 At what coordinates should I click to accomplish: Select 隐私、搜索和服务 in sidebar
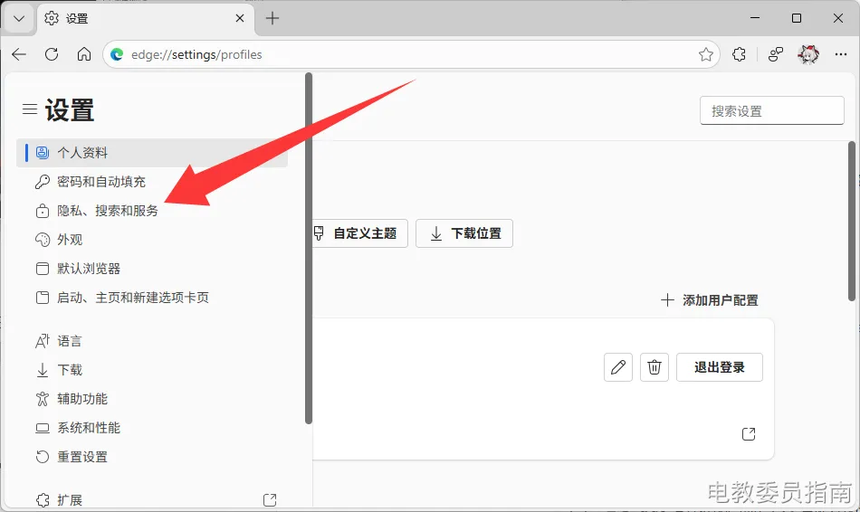[x=107, y=211]
